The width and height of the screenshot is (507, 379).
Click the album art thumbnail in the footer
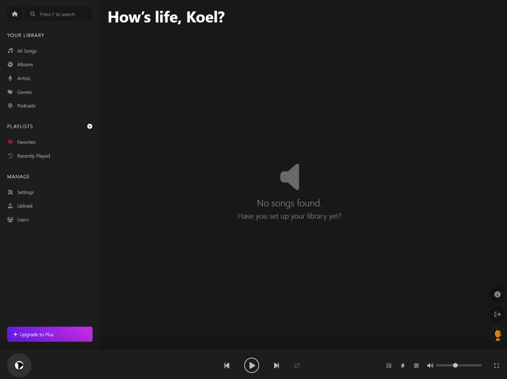(19, 365)
